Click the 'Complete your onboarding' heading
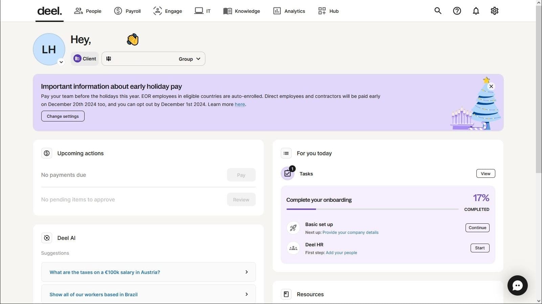The width and height of the screenshot is (542, 304). point(319,200)
